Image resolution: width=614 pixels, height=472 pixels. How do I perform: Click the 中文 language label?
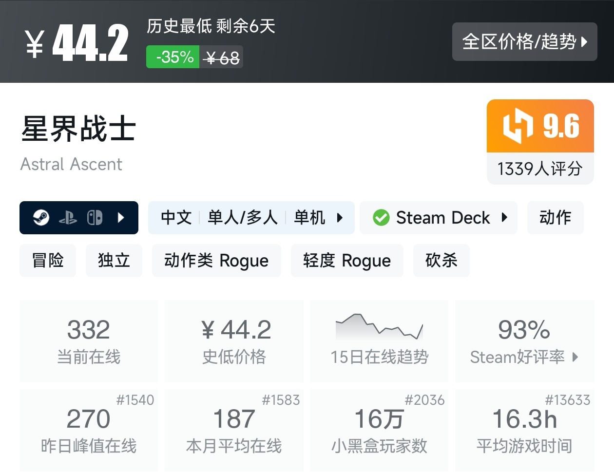click(x=176, y=218)
